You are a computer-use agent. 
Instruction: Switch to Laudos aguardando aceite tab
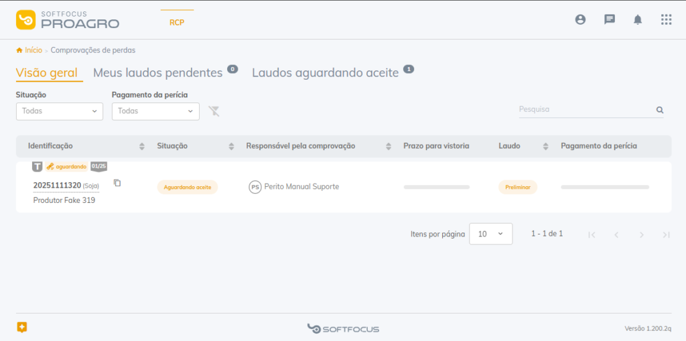pyautogui.click(x=325, y=72)
